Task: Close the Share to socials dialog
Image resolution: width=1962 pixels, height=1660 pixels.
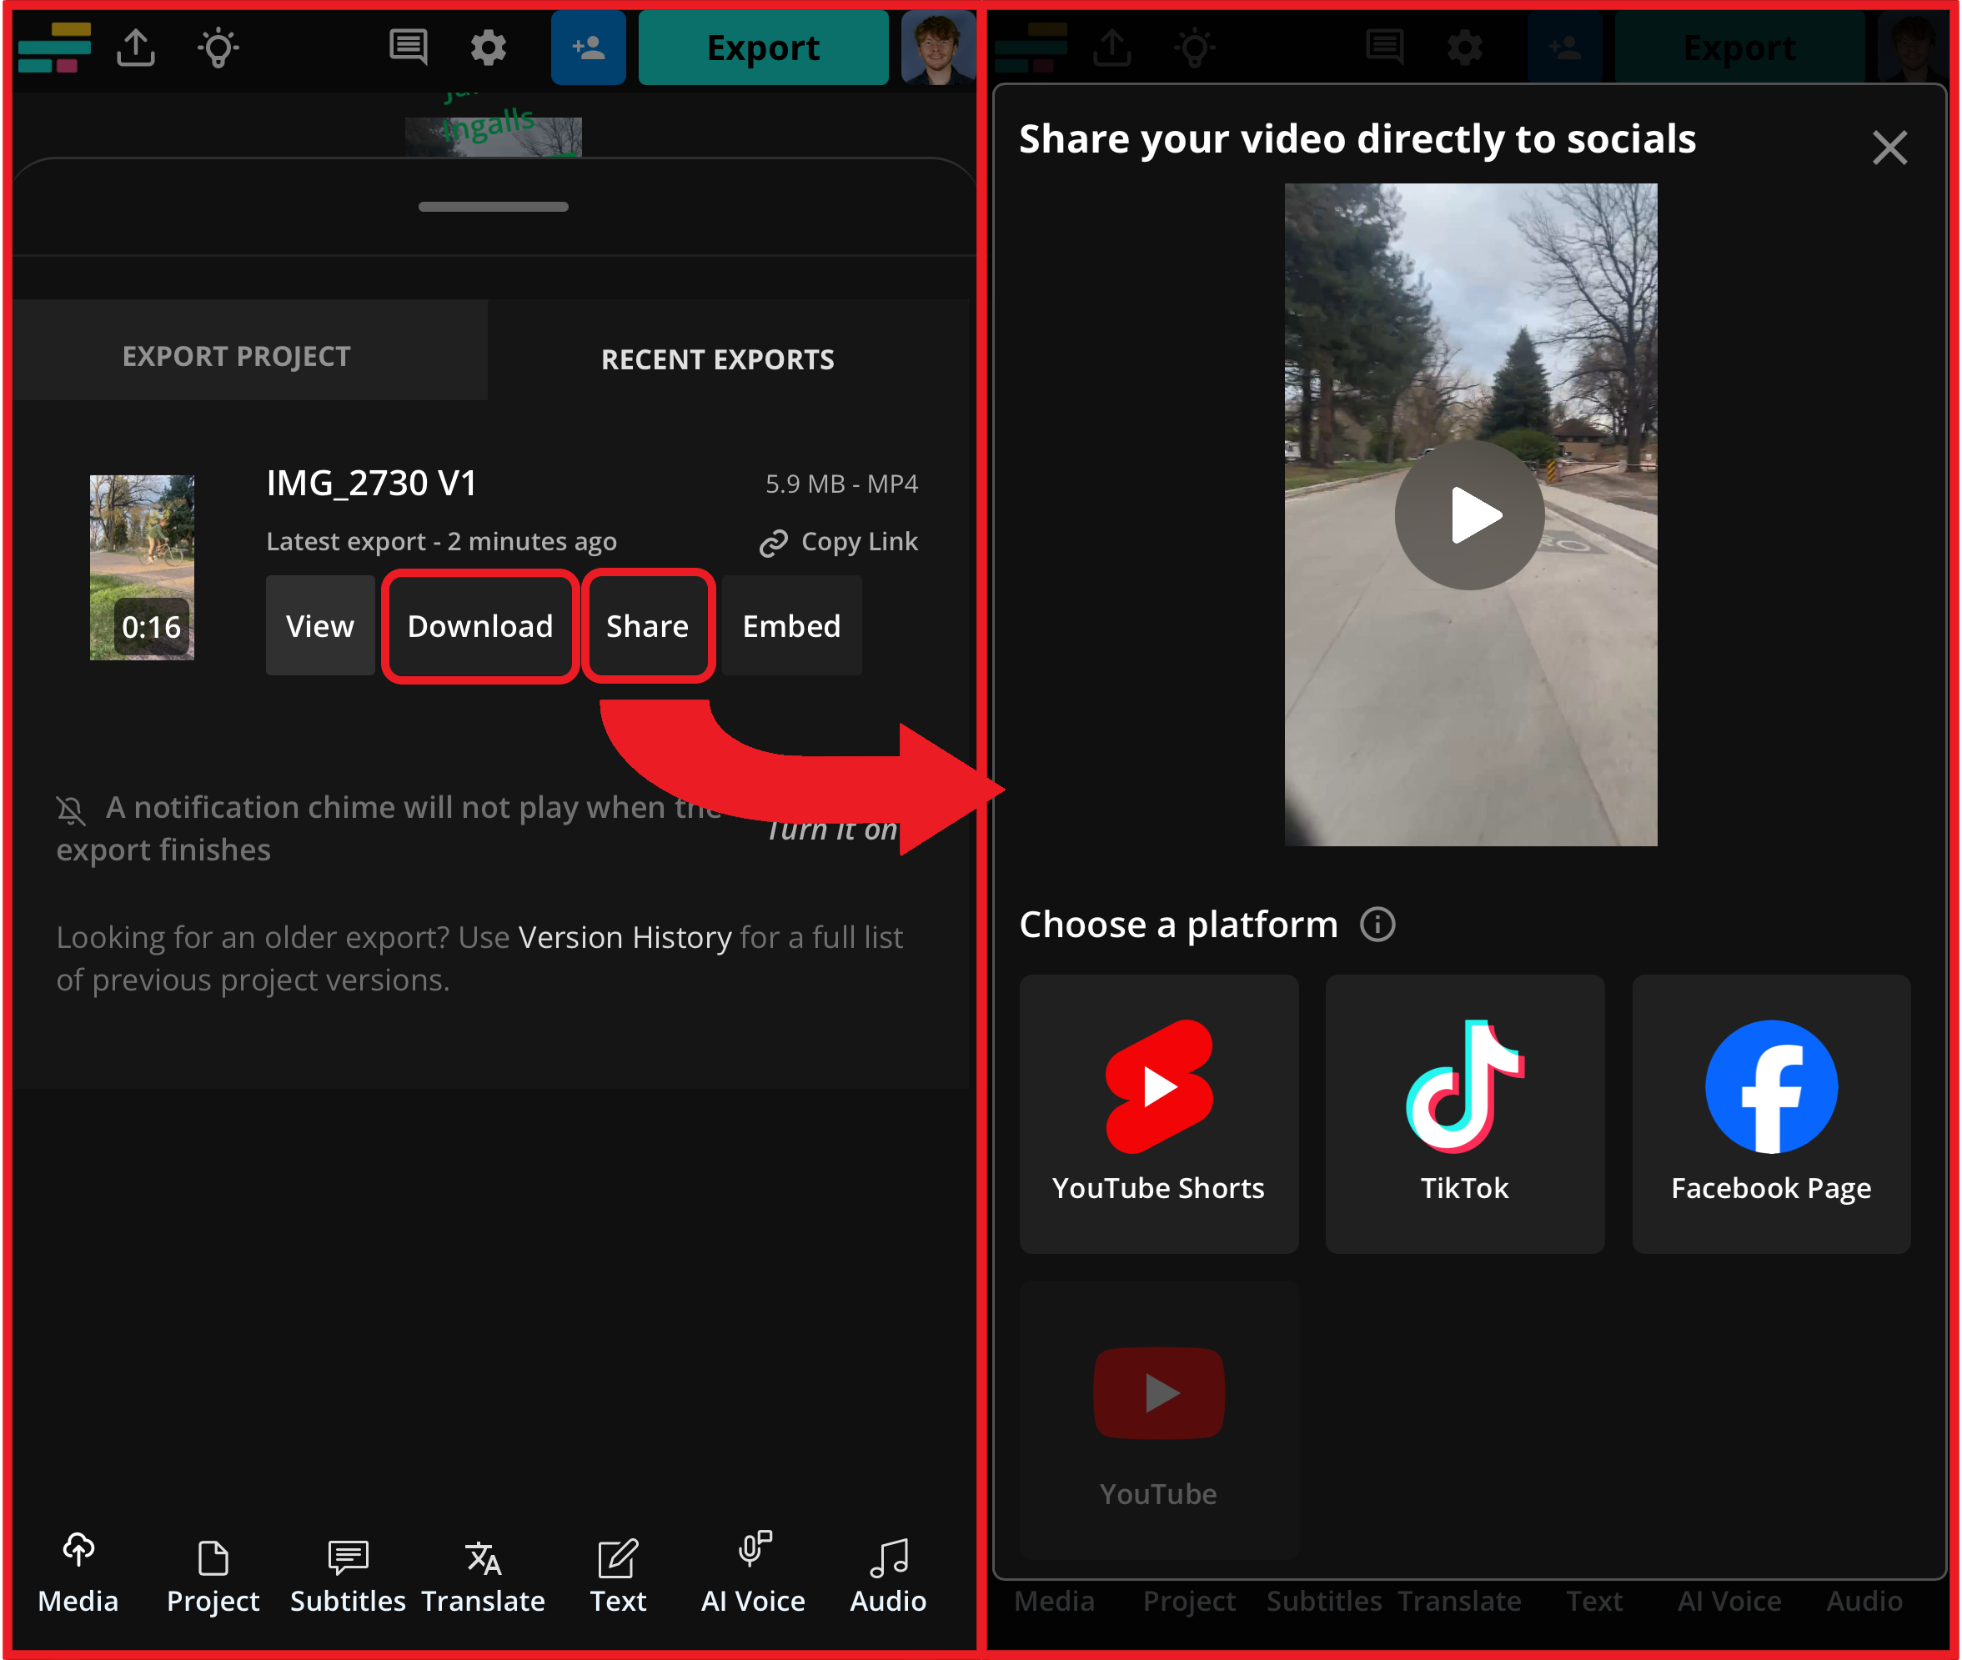Action: (1889, 148)
